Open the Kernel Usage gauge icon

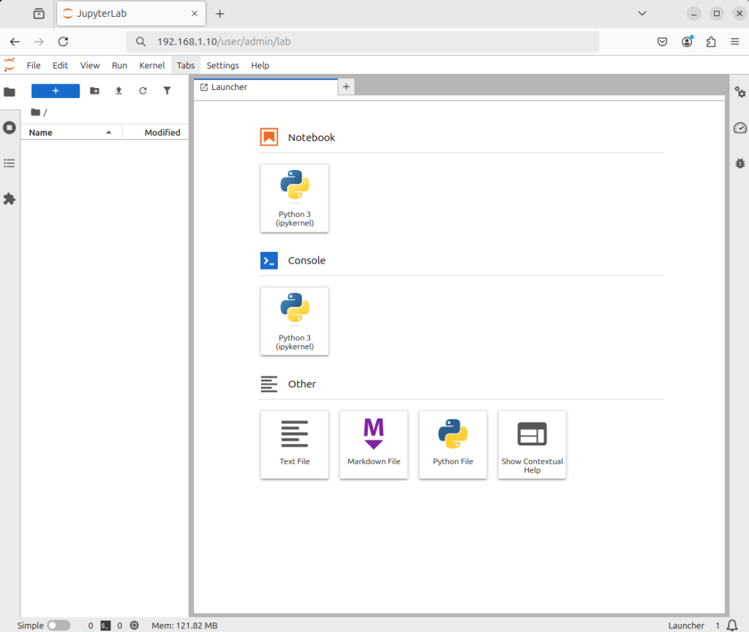click(739, 128)
